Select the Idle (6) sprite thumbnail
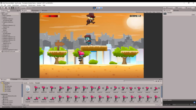This screenshot has height=110, width=196. [x=100, y=98]
